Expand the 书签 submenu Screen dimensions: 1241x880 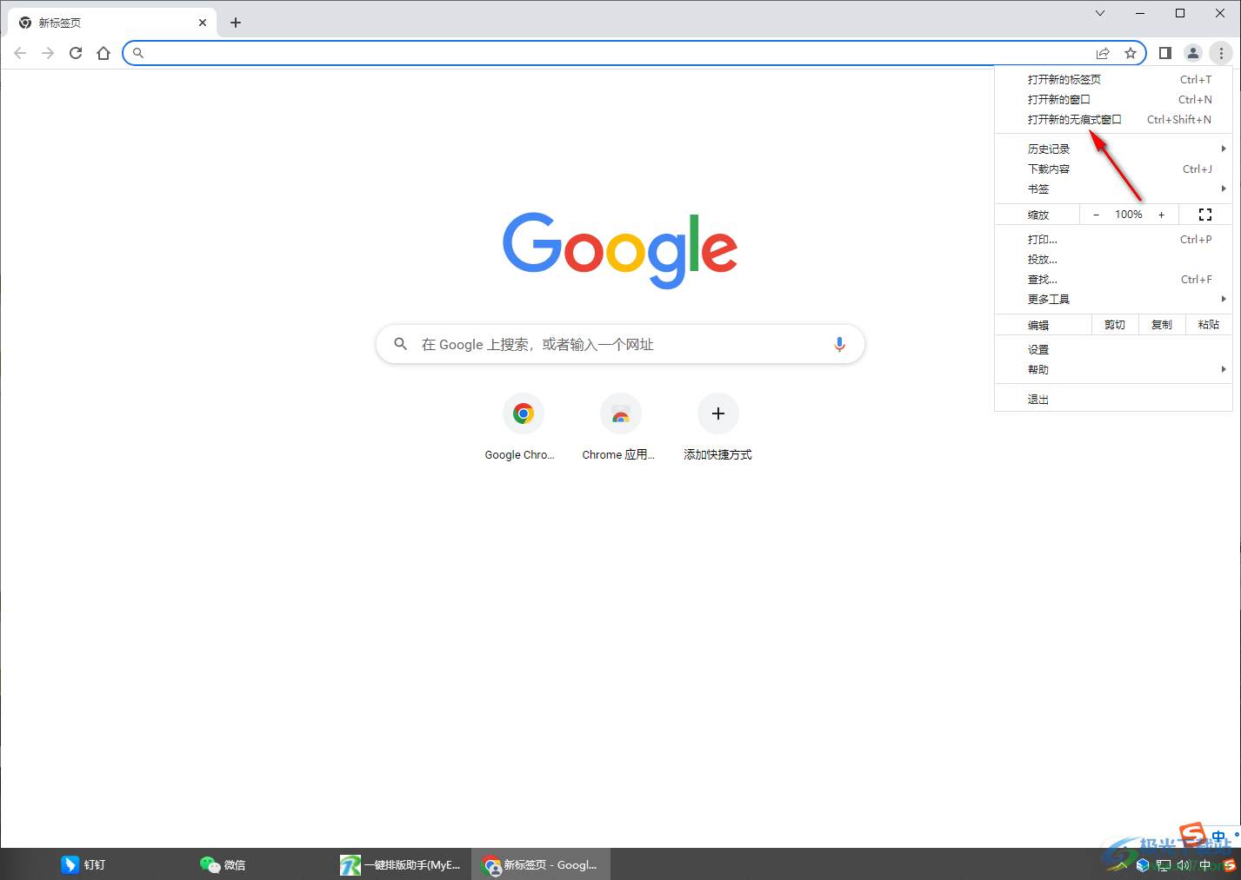point(1113,189)
